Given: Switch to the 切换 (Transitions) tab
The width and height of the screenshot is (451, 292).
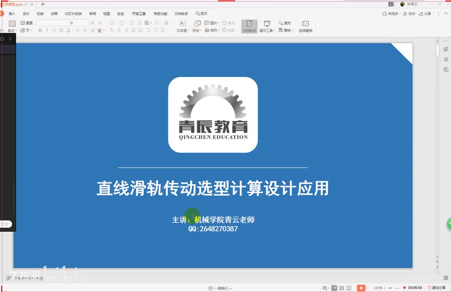Looking at the screenshot, I should point(40,13).
